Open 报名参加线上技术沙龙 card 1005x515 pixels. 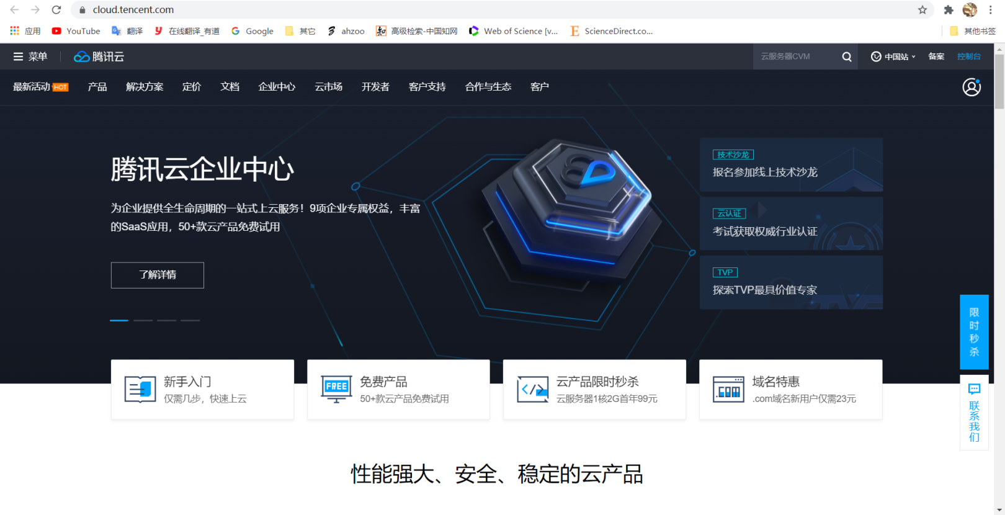pos(791,164)
